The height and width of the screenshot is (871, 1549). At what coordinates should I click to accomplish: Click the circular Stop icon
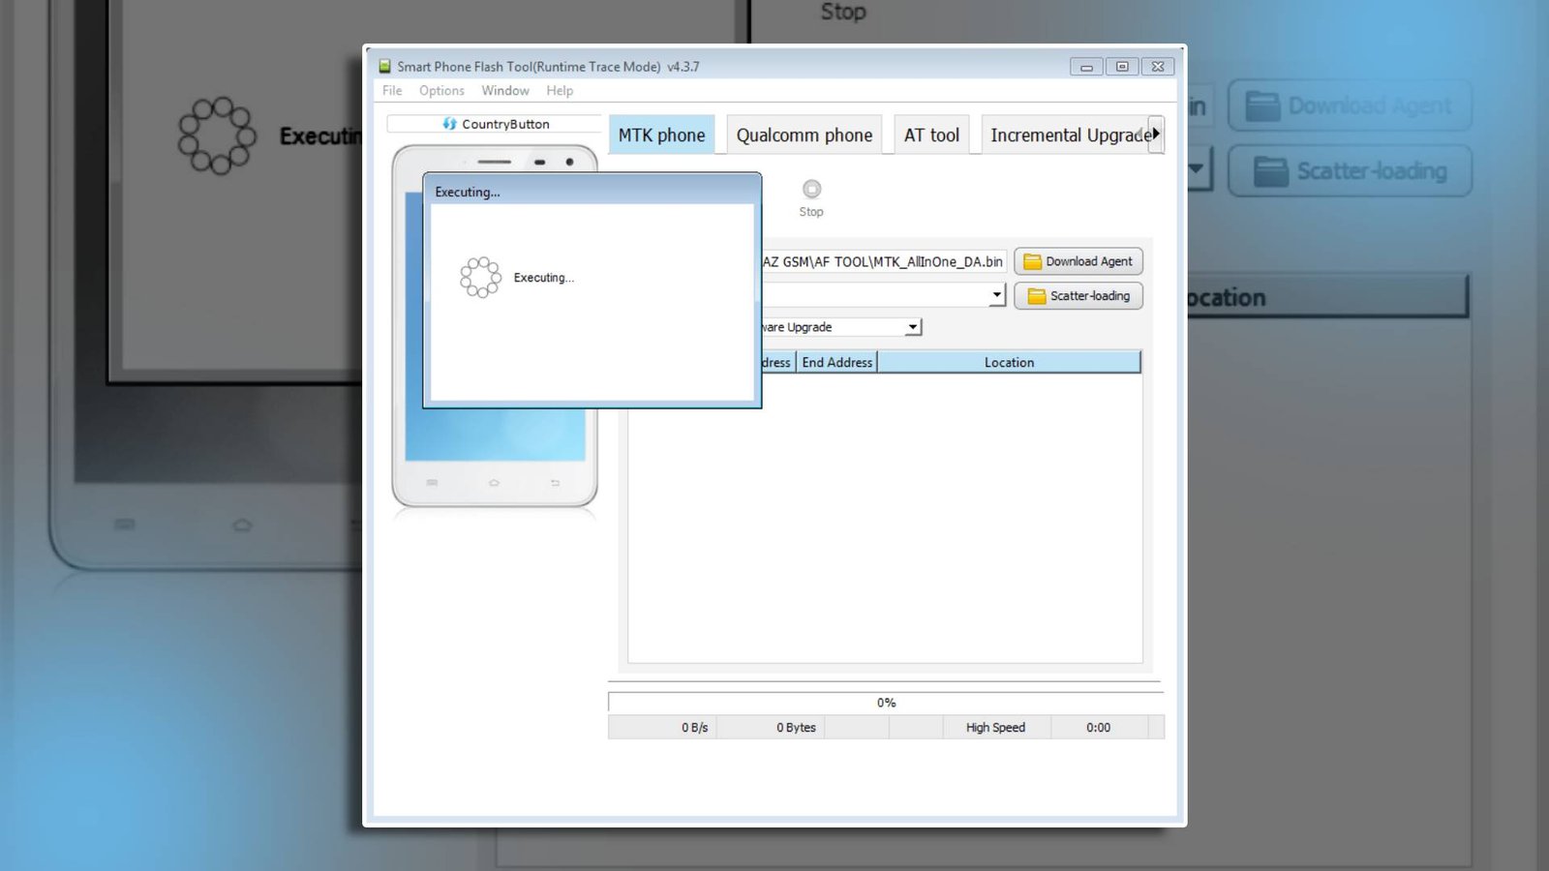coord(811,190)
